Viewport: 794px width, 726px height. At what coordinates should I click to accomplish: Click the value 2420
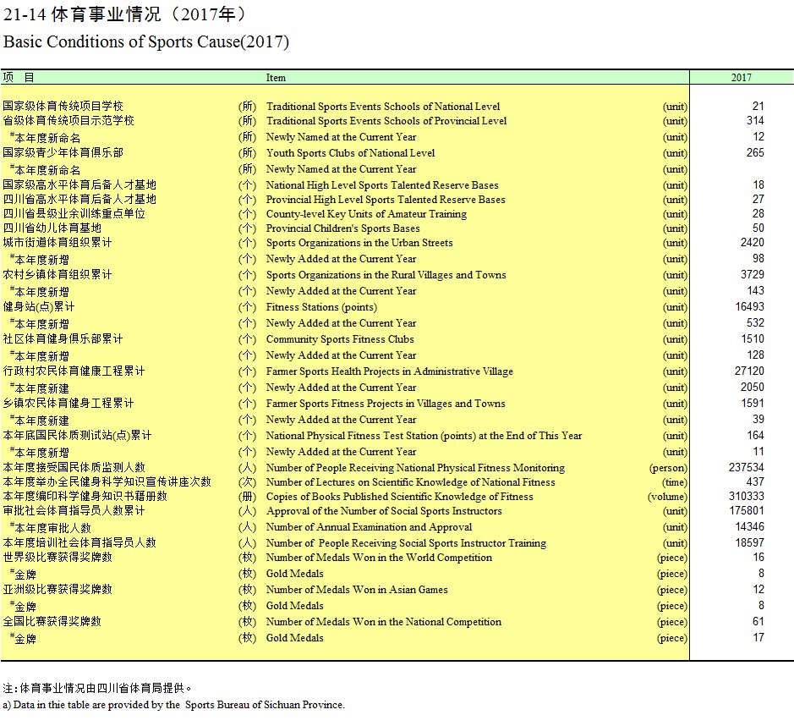[x=752, y=243]
